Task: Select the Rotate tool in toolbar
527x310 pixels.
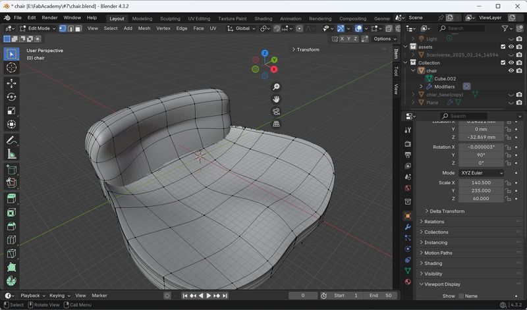Action: (x=11, y=97)
